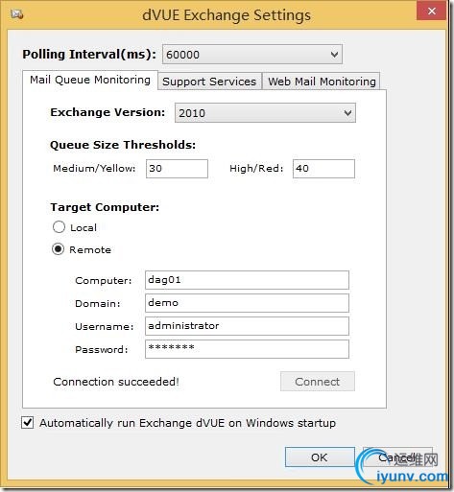Expand the Exchange Version combo box
454x492 pixels.
click(265, 112)
